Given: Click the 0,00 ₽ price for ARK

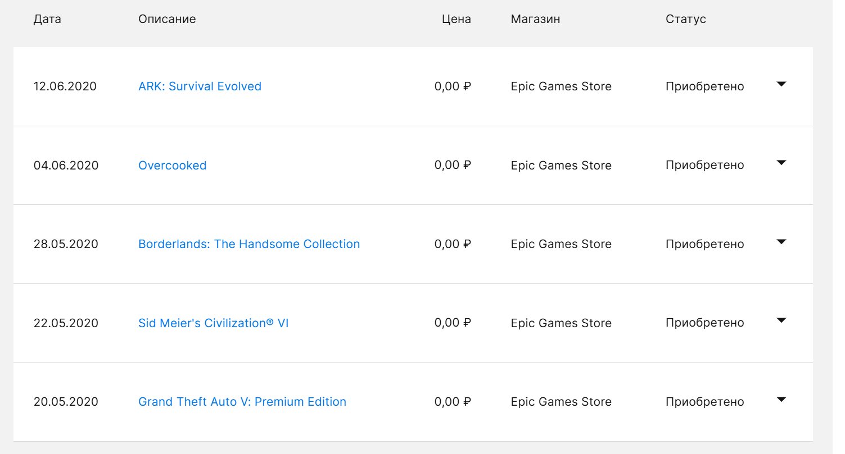Looking at the screenshot, I should (x=453, y=86).
